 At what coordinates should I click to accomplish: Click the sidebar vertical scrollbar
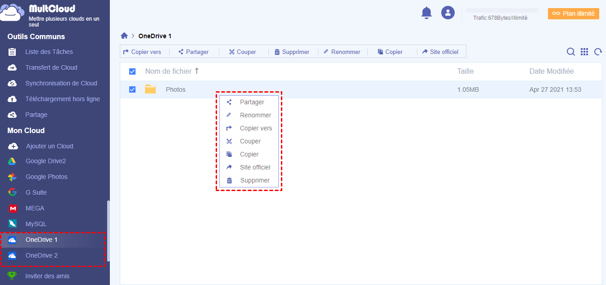point(108,231)
